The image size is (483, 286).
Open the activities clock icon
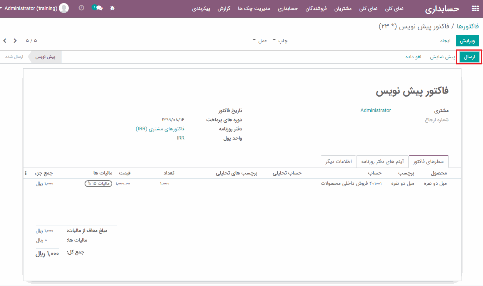pyautogui.click(x=81, y=8)
